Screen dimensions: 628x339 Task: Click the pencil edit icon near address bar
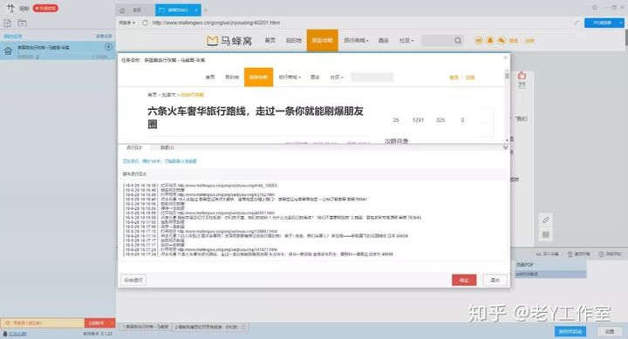tap(577, 23)
